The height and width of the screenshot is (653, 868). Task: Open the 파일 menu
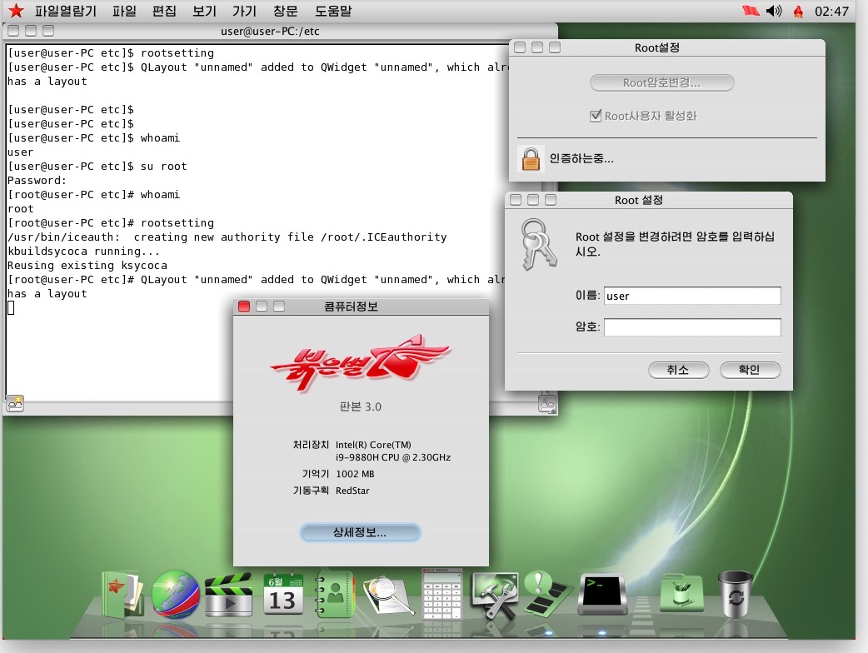(x=124, y=11)
